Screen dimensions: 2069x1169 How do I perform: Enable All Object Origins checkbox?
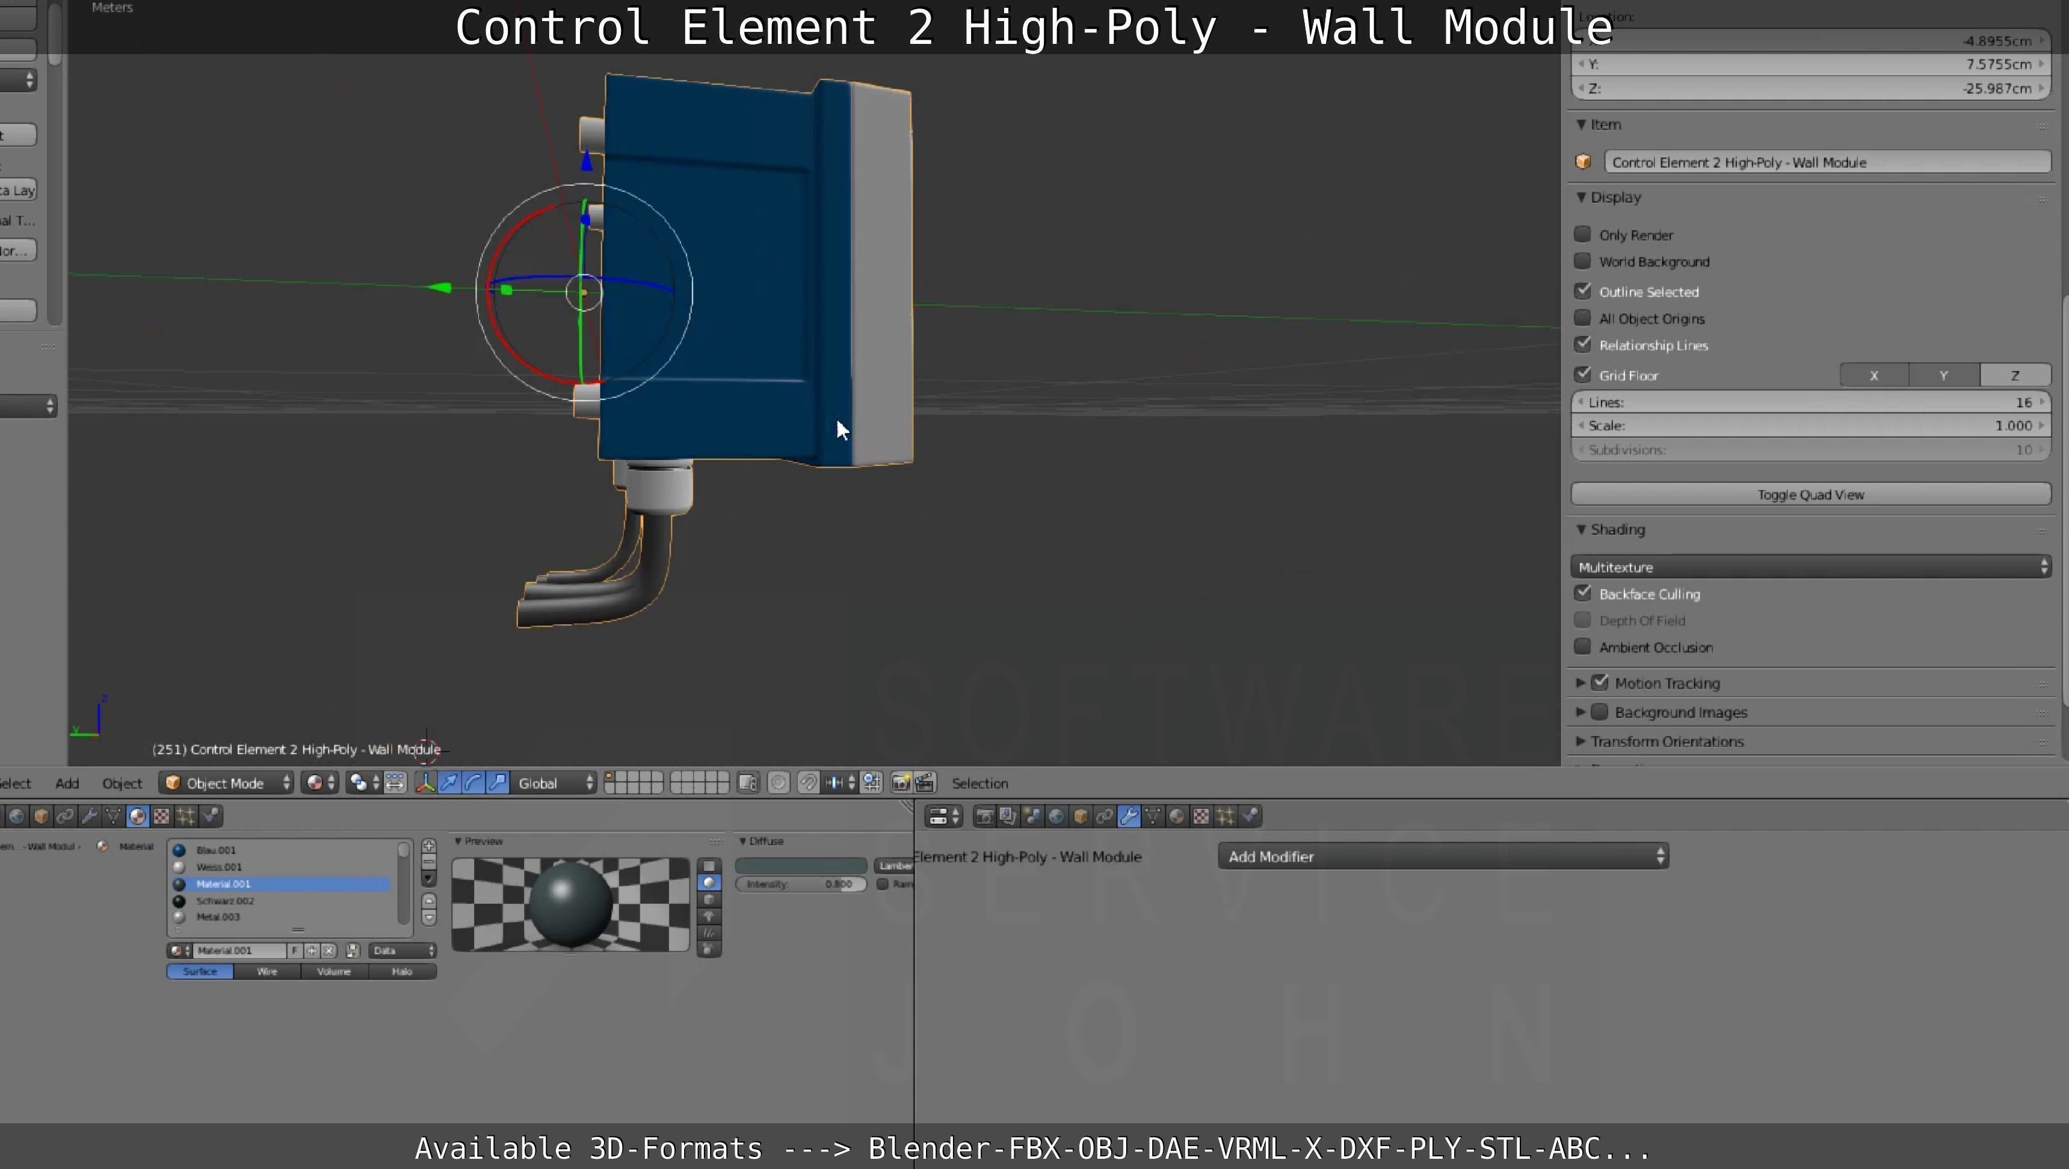(x=1582, y=318)
